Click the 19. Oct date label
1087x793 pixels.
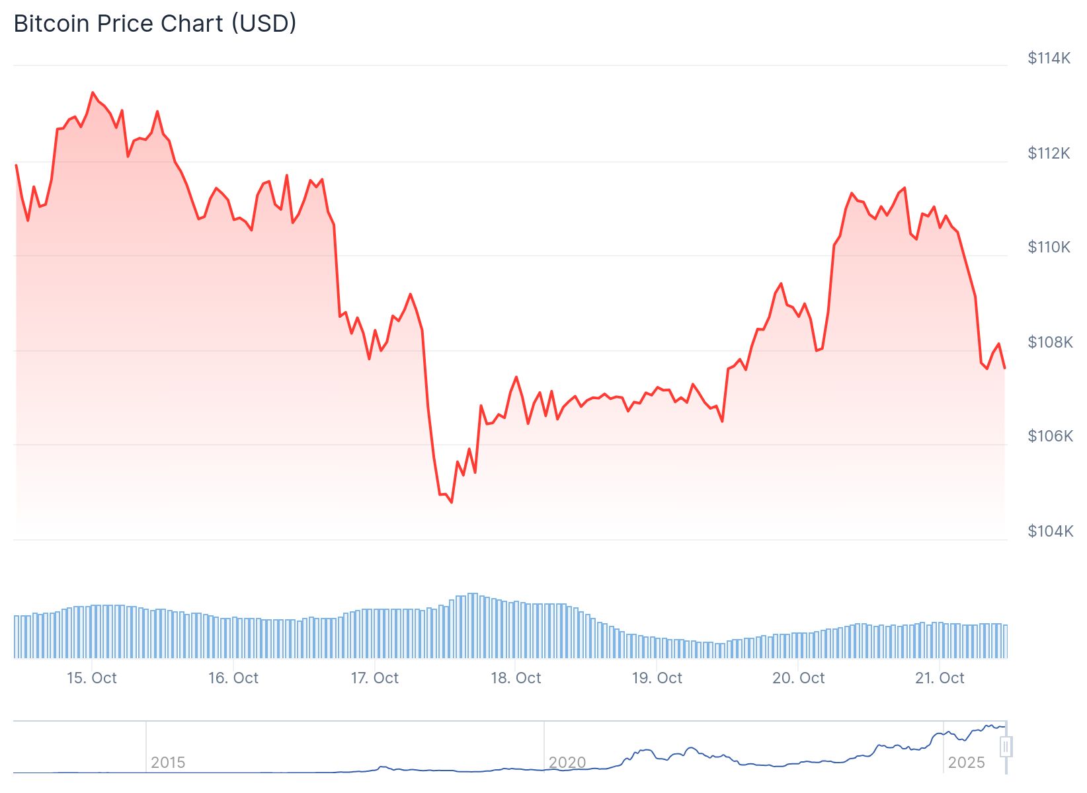click(657, 678)
